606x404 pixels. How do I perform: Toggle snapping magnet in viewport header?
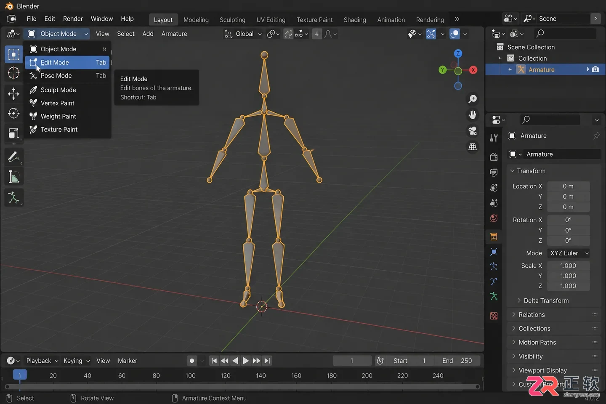(x=288, y=34)
